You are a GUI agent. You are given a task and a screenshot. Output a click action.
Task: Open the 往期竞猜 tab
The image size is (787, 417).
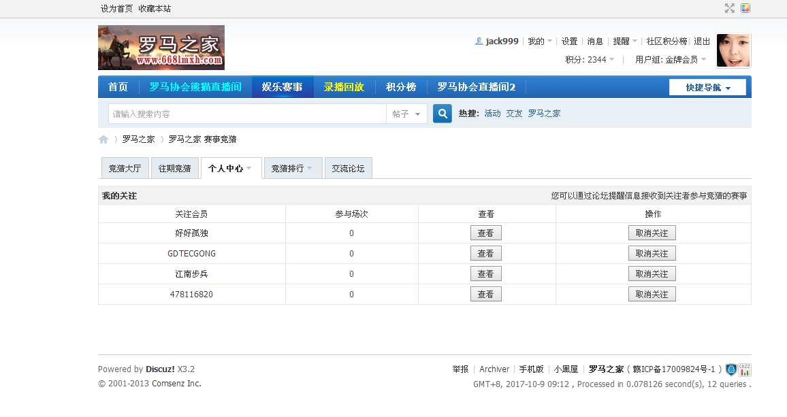[x=175, y=169]
